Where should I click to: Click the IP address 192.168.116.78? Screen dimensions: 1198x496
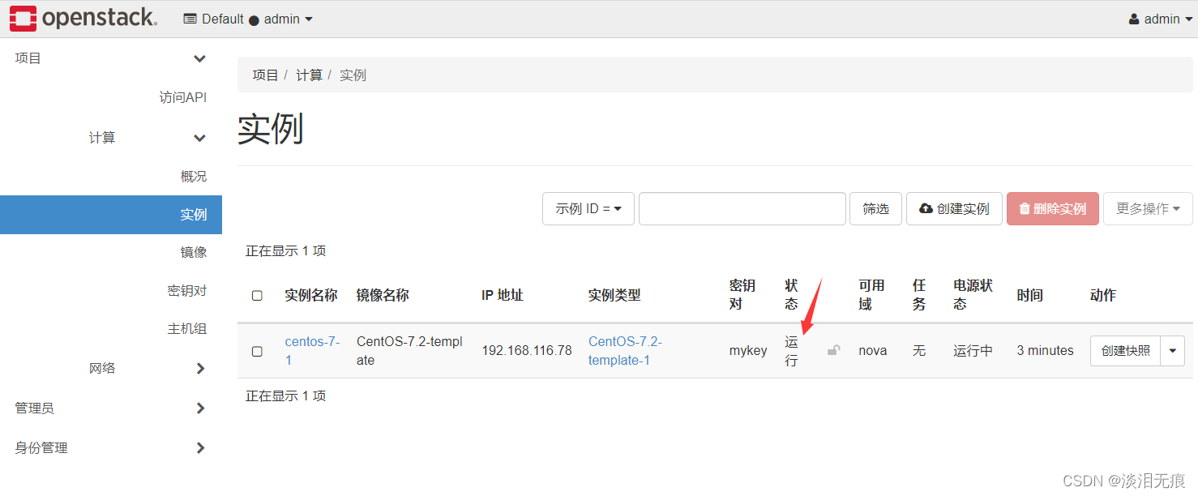[x=527, y=350]
